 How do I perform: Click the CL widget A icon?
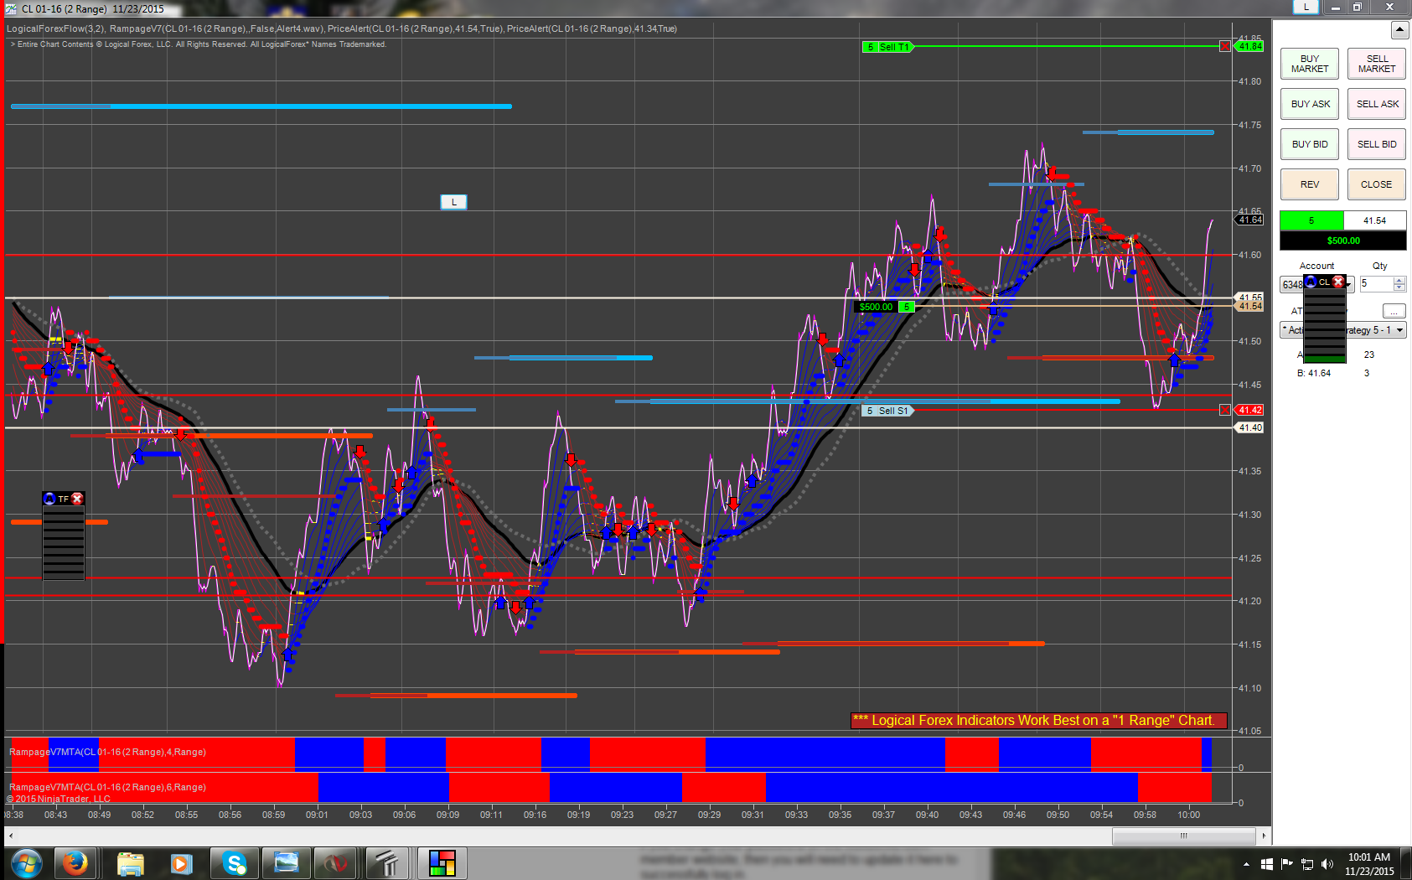(1311, 282)
